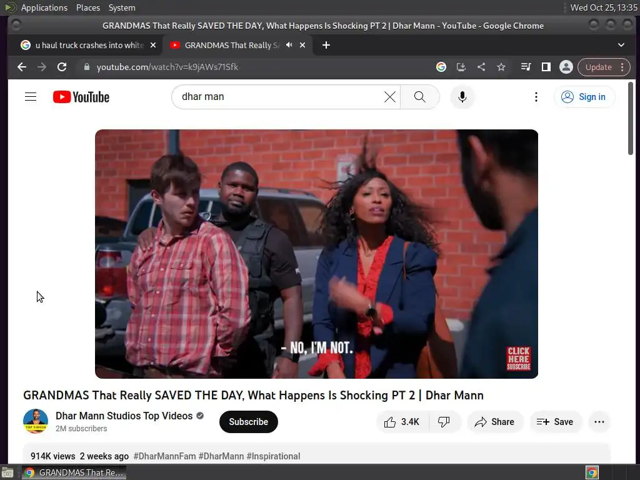
Task: Click Chrome icon in bottom-right panel
Action: (x=592, y=472)
